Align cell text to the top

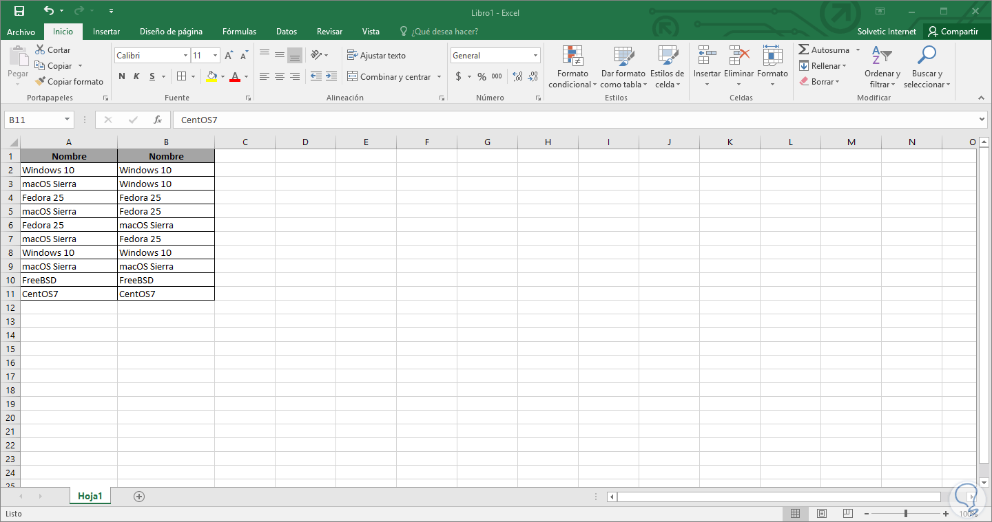coord(265,55)
